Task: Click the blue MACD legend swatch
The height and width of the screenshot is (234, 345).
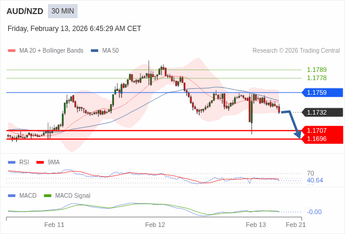Action: point(12,196)
